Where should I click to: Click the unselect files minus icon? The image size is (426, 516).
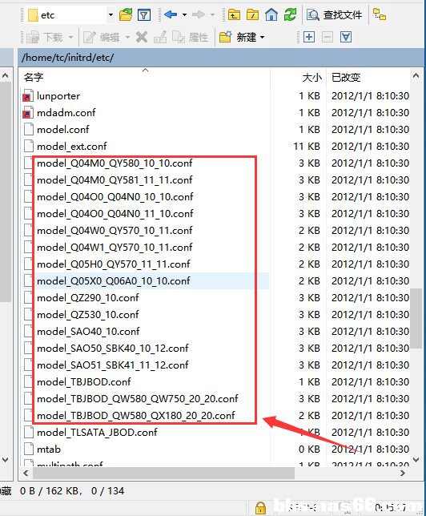click(x=328, y=37)
